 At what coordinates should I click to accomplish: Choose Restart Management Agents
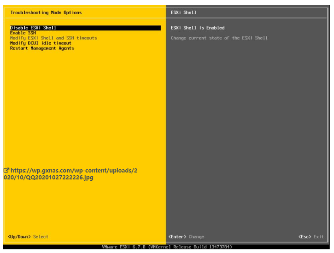click(x=42, y=48)
